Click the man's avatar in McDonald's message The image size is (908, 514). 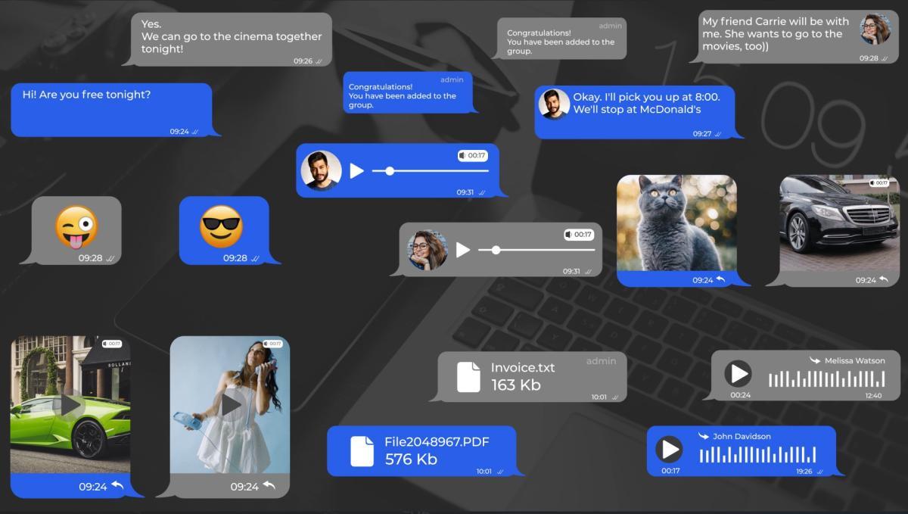point(554,104)
